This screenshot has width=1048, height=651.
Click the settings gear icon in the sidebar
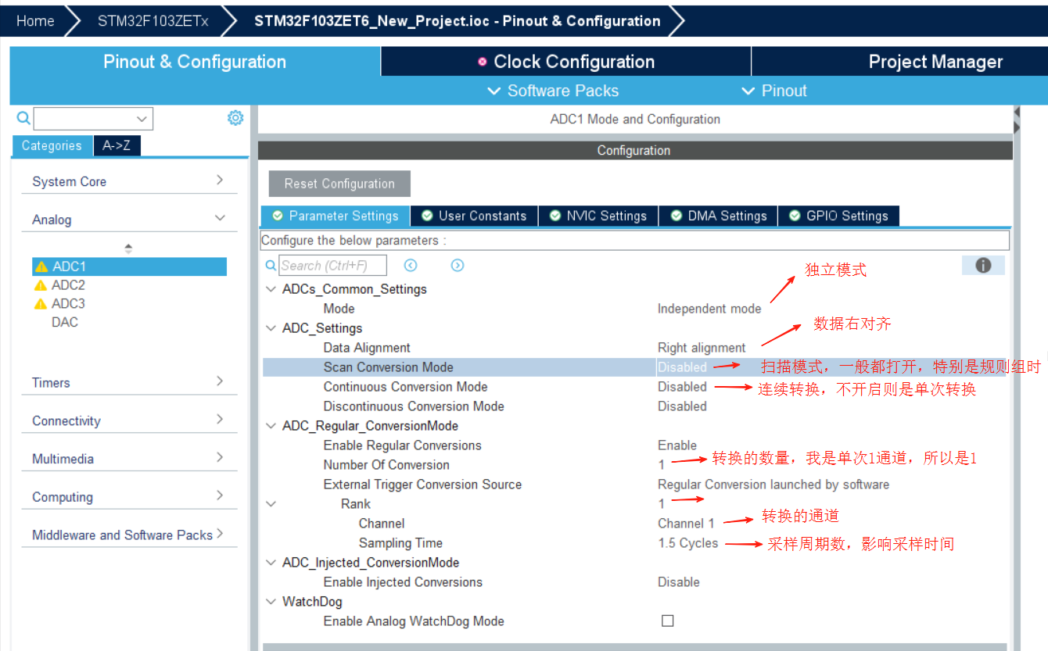point(235,117)
